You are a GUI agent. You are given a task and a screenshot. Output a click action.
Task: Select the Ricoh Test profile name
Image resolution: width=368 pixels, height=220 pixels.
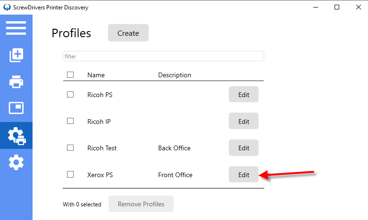point(102,148)
